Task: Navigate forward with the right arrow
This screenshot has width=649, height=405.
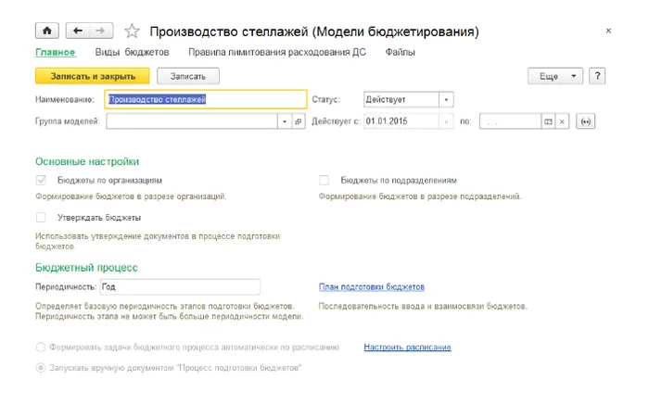Action: 100,31
